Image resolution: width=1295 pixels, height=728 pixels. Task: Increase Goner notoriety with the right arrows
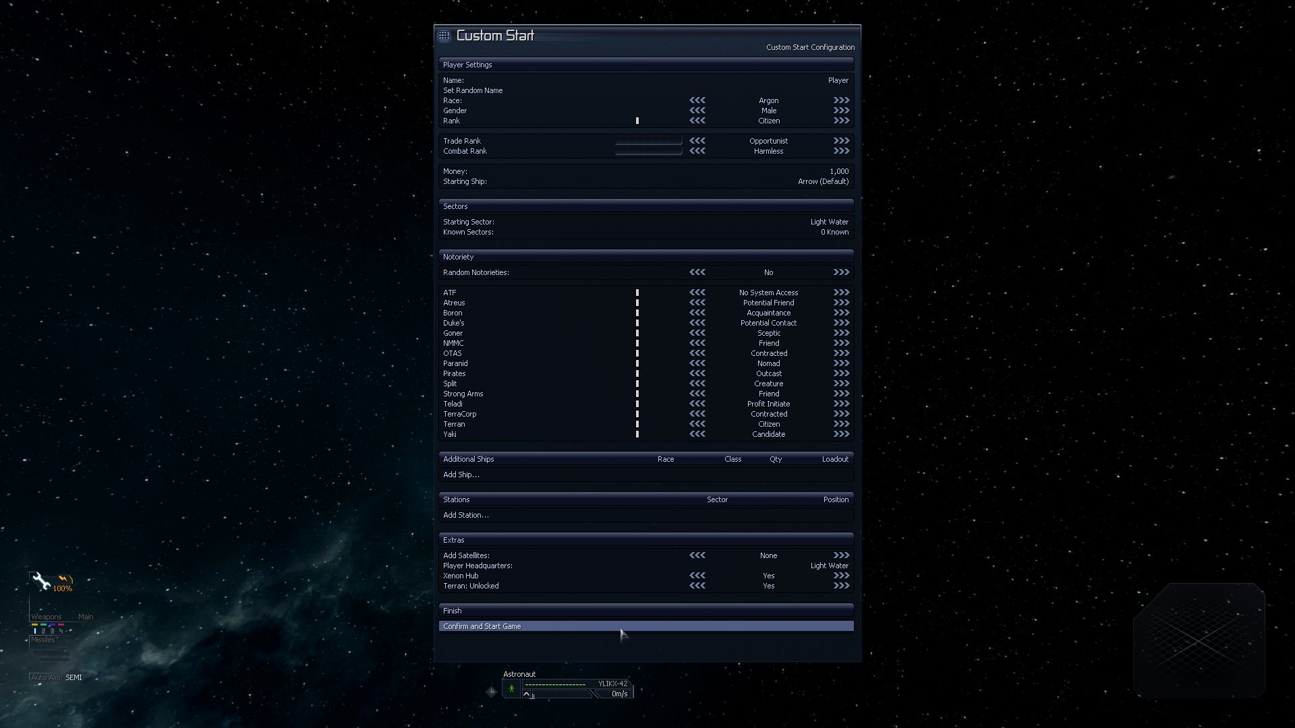[841, 333]
